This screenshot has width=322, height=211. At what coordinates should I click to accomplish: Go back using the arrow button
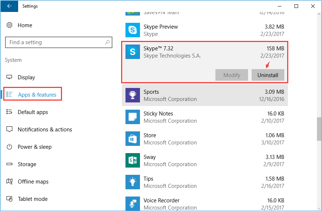[x=9, y=6]
